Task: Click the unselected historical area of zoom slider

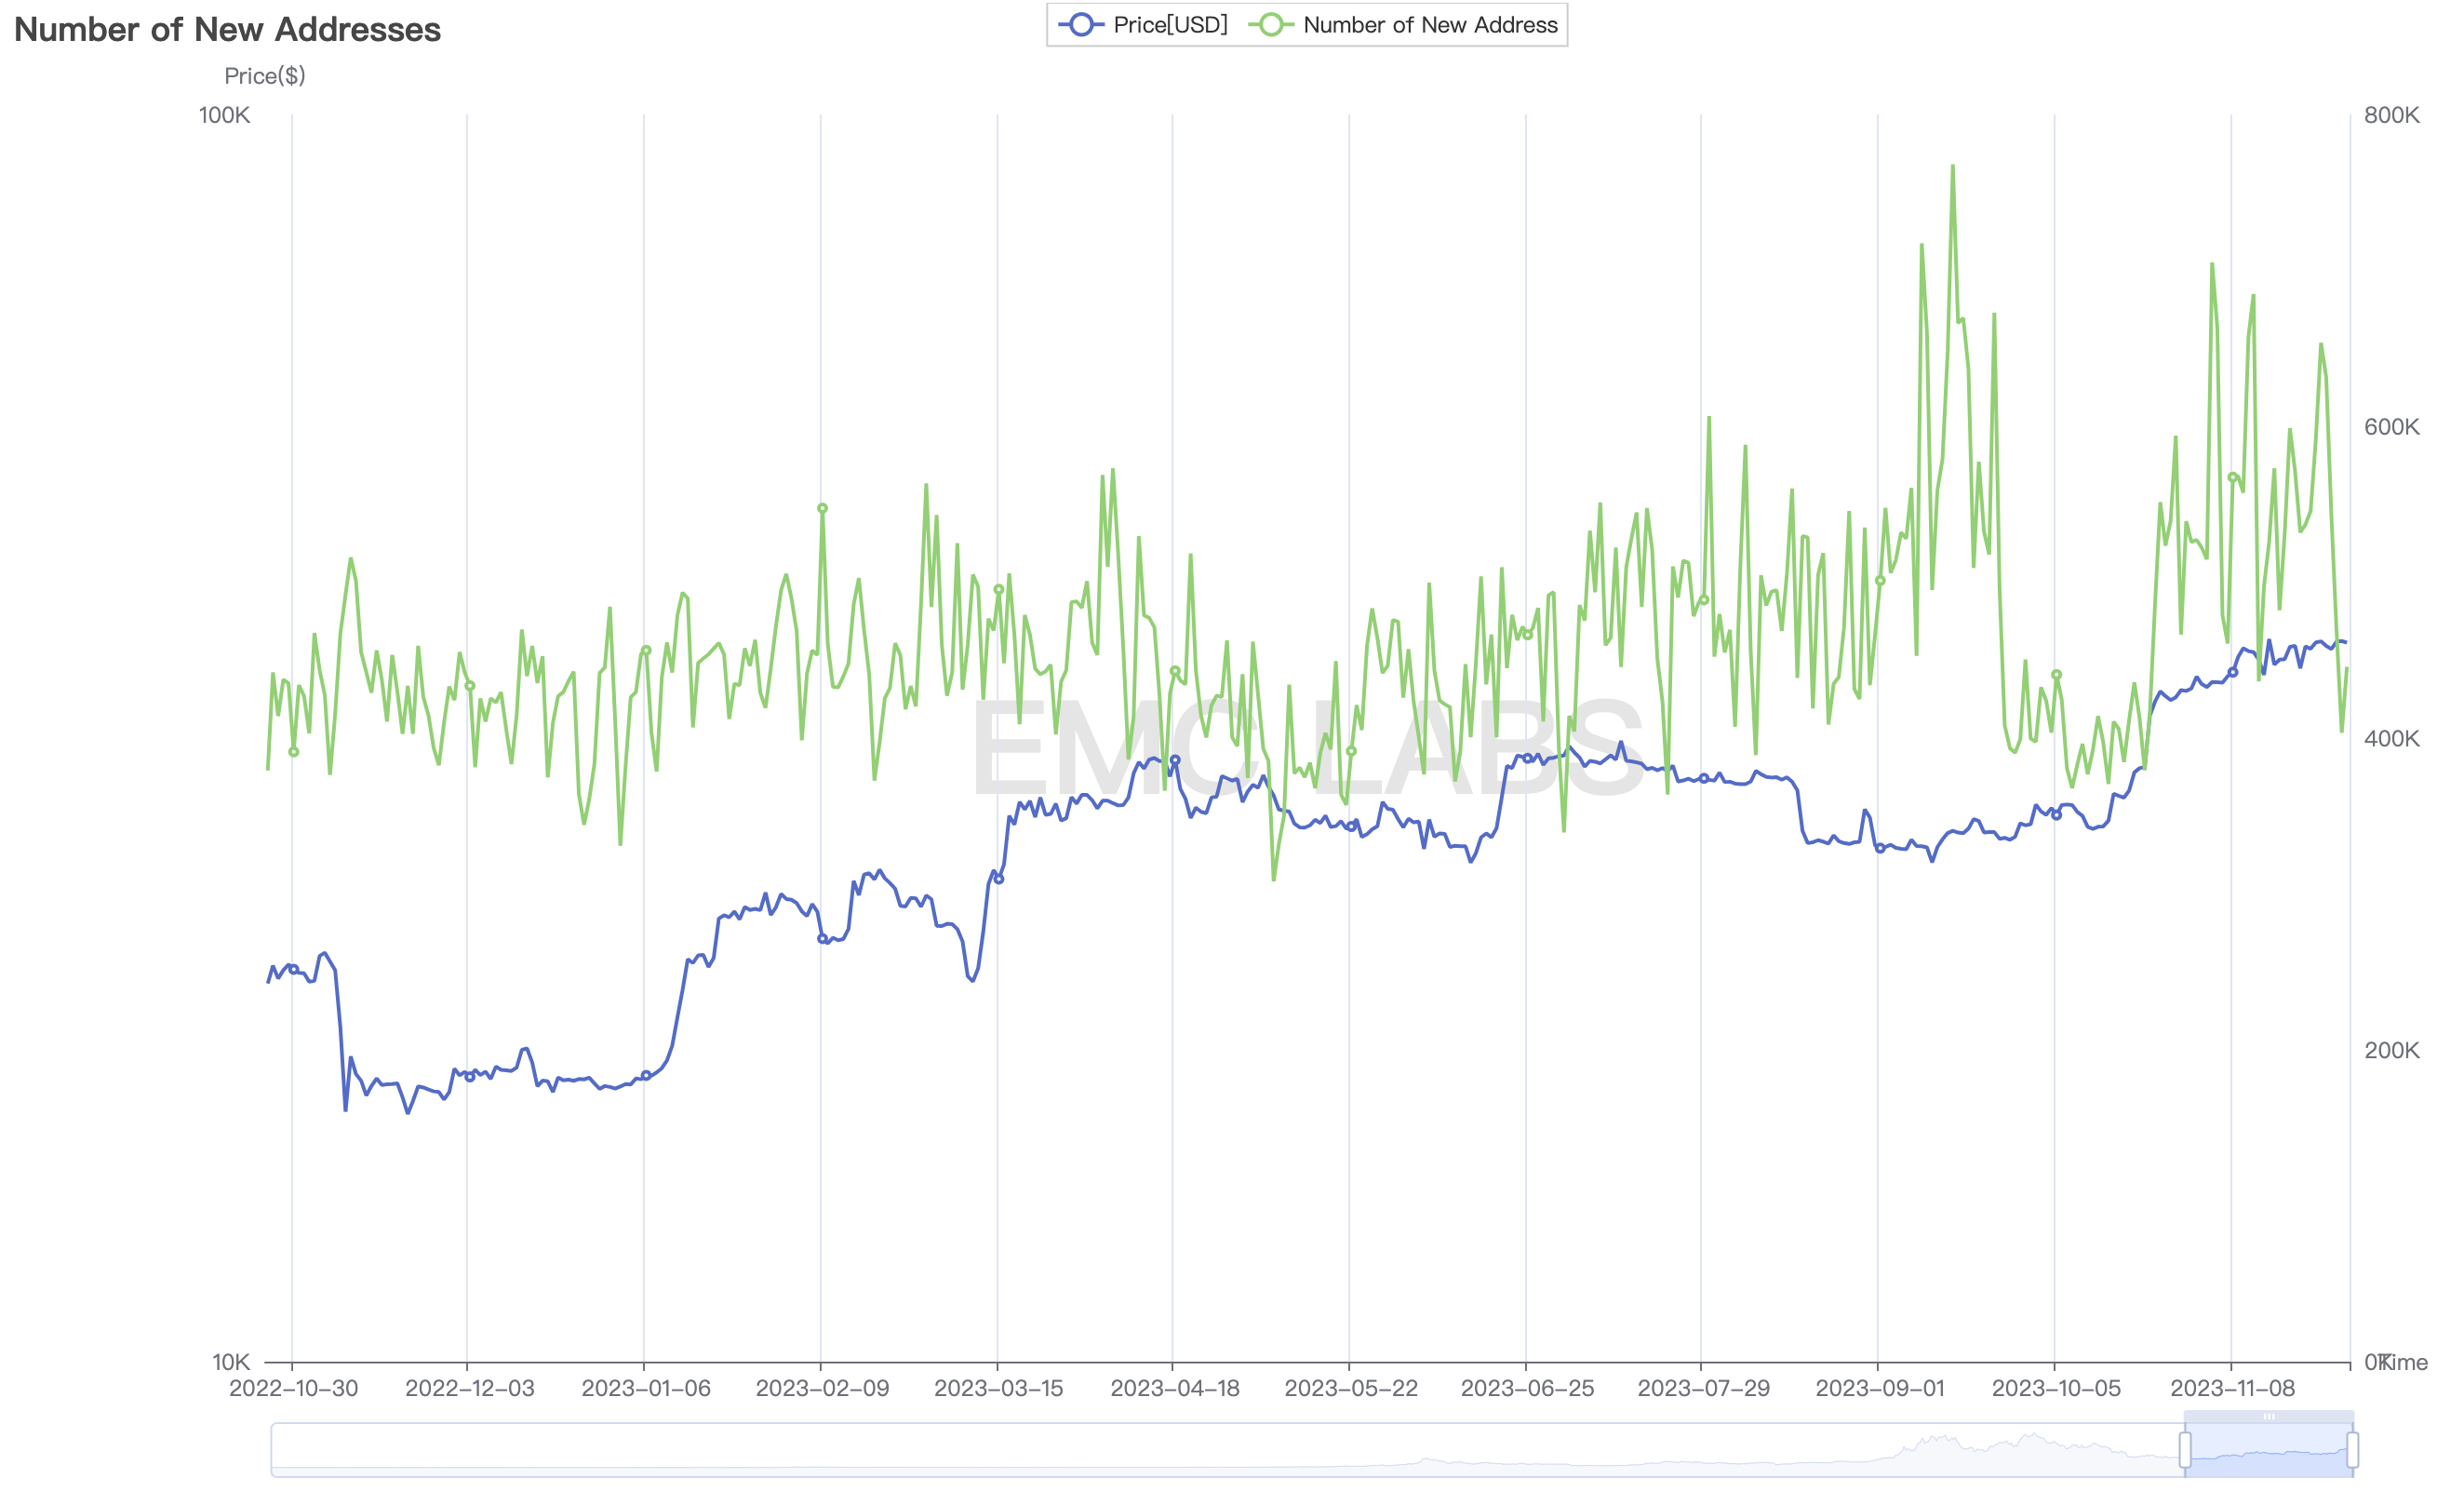Action: tap(1200, 1450)
